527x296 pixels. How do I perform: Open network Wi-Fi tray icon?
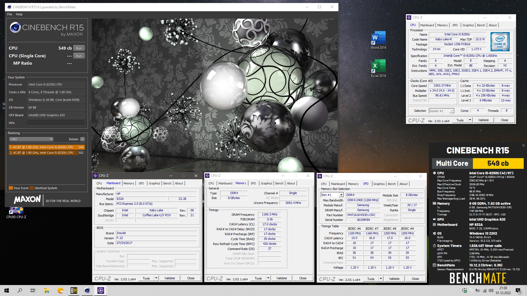click(485, 291)
